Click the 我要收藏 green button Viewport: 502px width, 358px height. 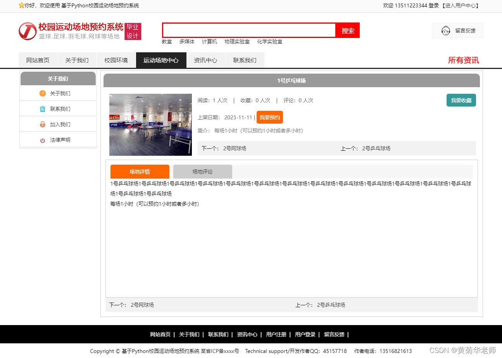[x=461, y=100]
